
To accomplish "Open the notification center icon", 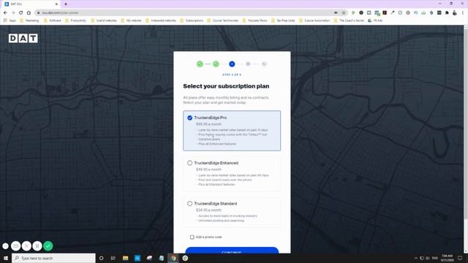I will click(x=460, y=258).
